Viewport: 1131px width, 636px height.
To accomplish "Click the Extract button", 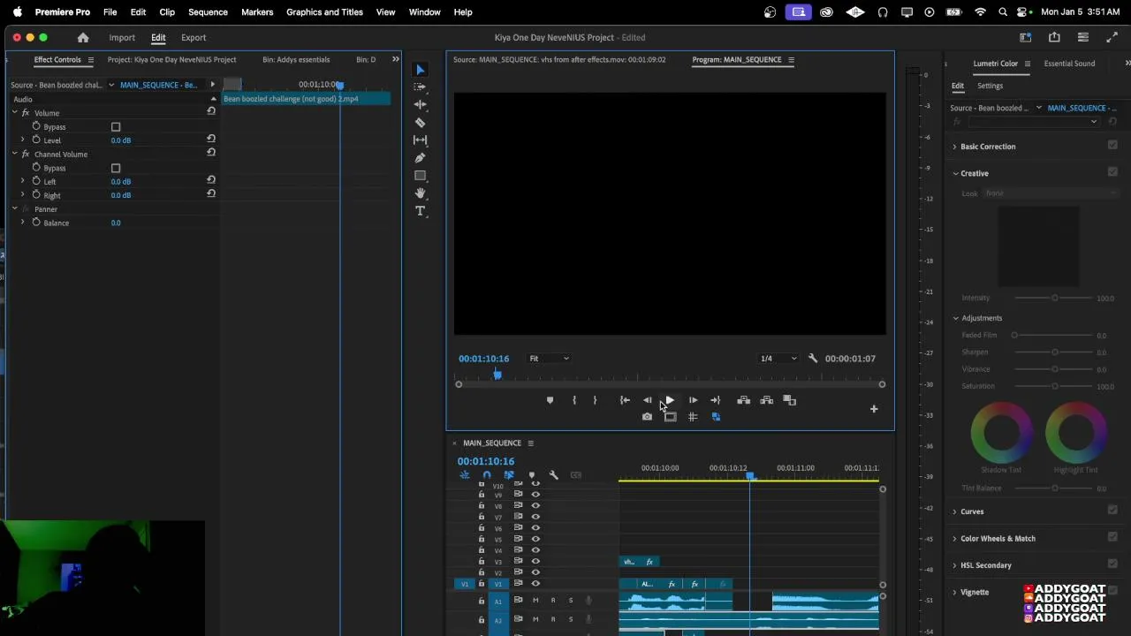I will (767, 400).
